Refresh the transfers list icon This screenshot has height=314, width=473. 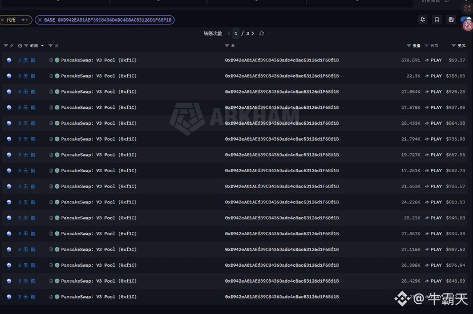tap(261, 34)
